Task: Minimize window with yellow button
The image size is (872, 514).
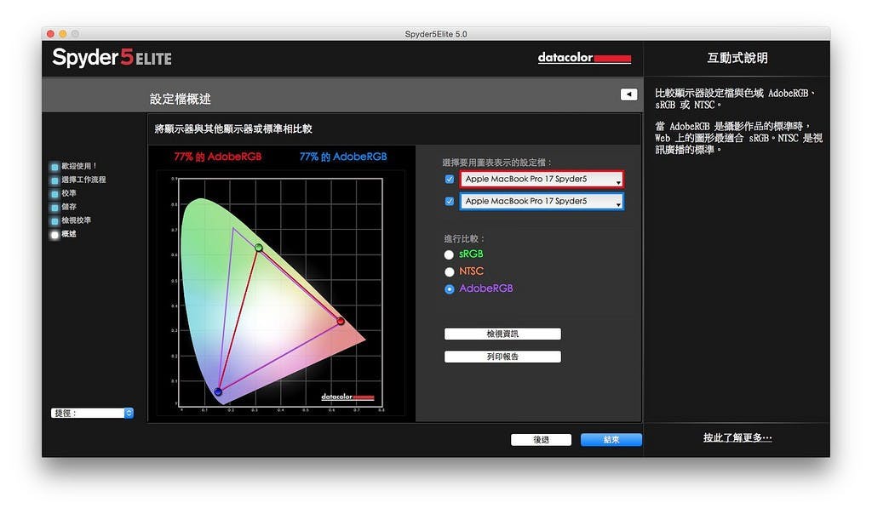Action: 63,34
